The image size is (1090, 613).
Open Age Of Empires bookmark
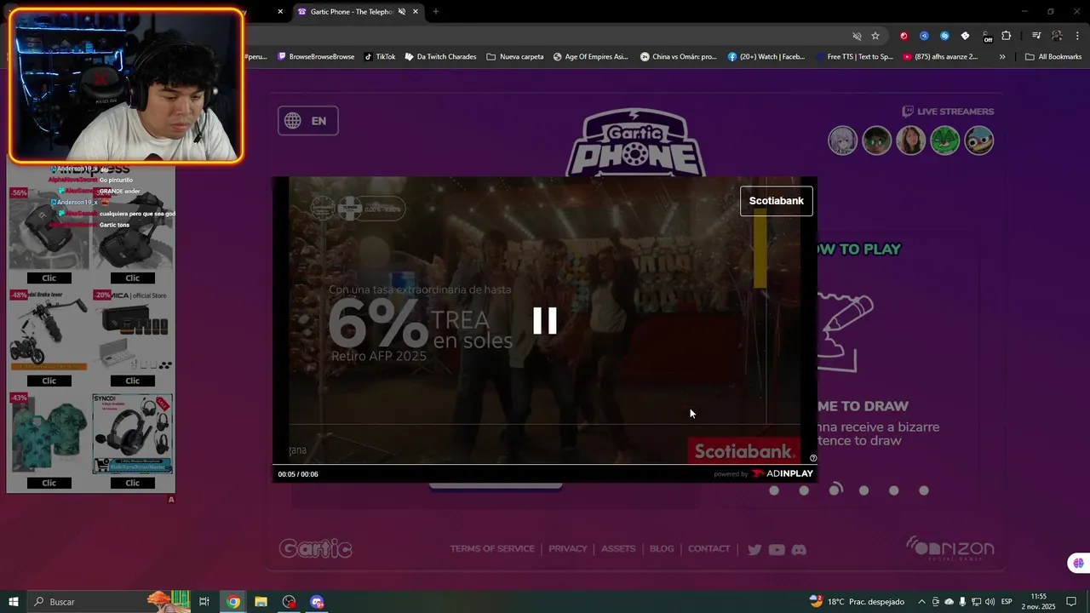click(x=590, y=57)
